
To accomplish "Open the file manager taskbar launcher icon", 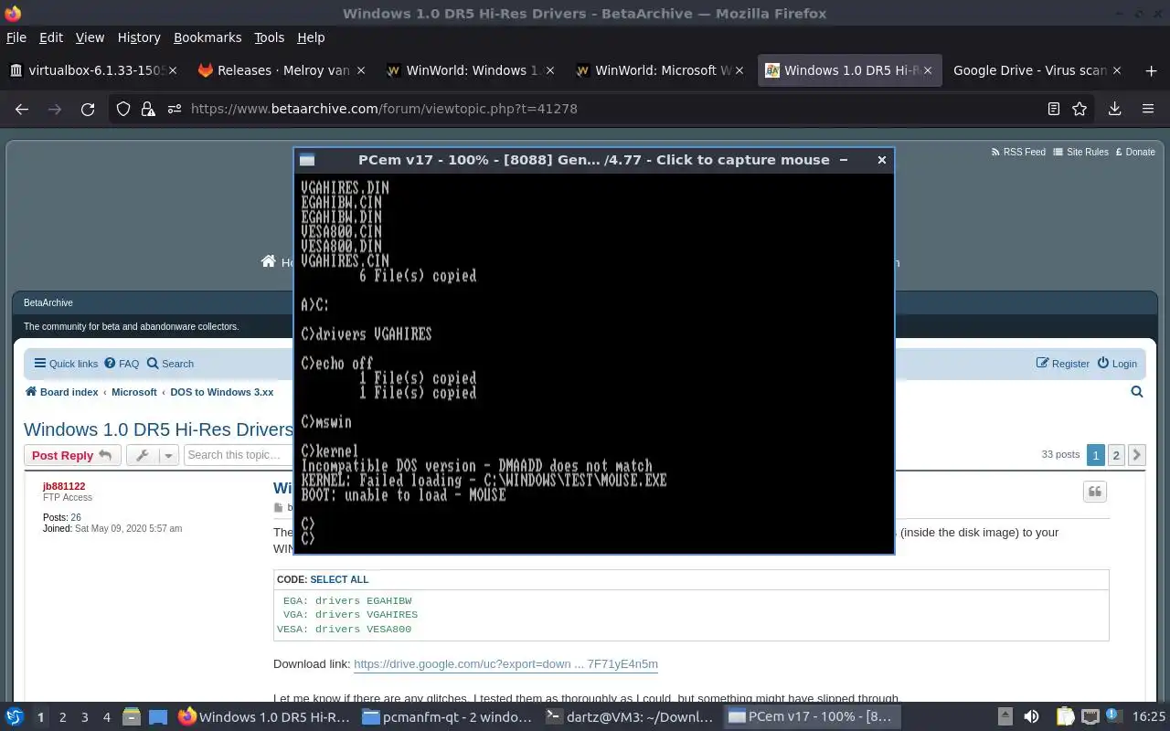I will click(130, 717).
